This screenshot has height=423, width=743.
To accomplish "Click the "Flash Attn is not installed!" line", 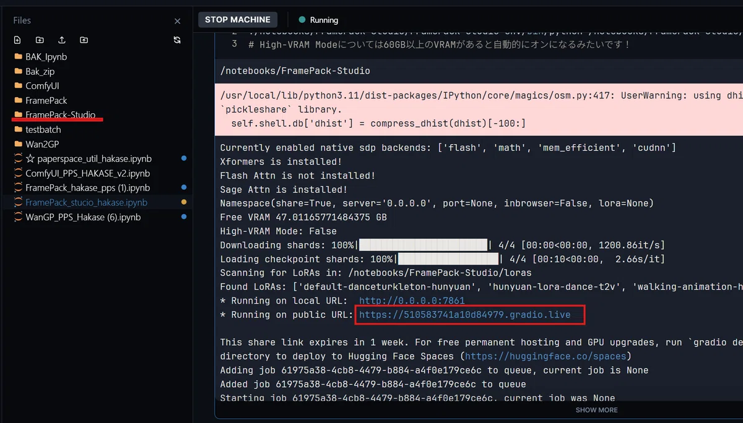I will (x=298, y=176).
